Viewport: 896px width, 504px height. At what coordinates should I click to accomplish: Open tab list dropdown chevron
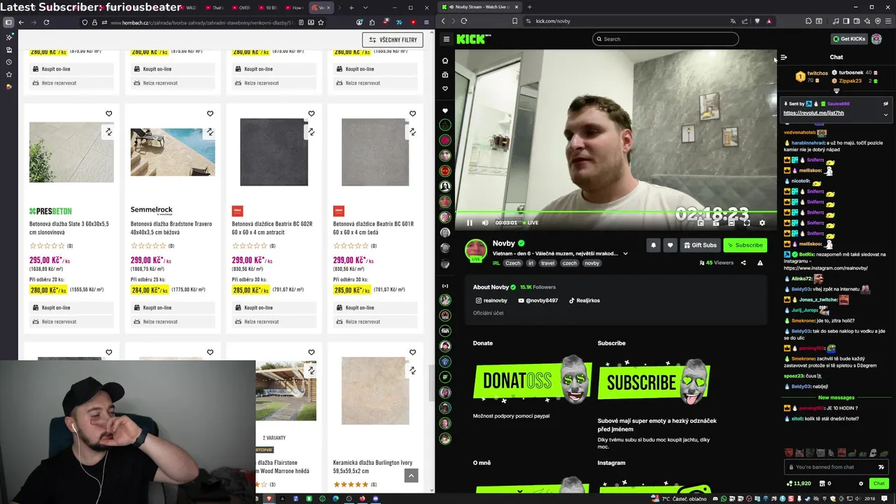pyautogui.click(x=365, y=8)
